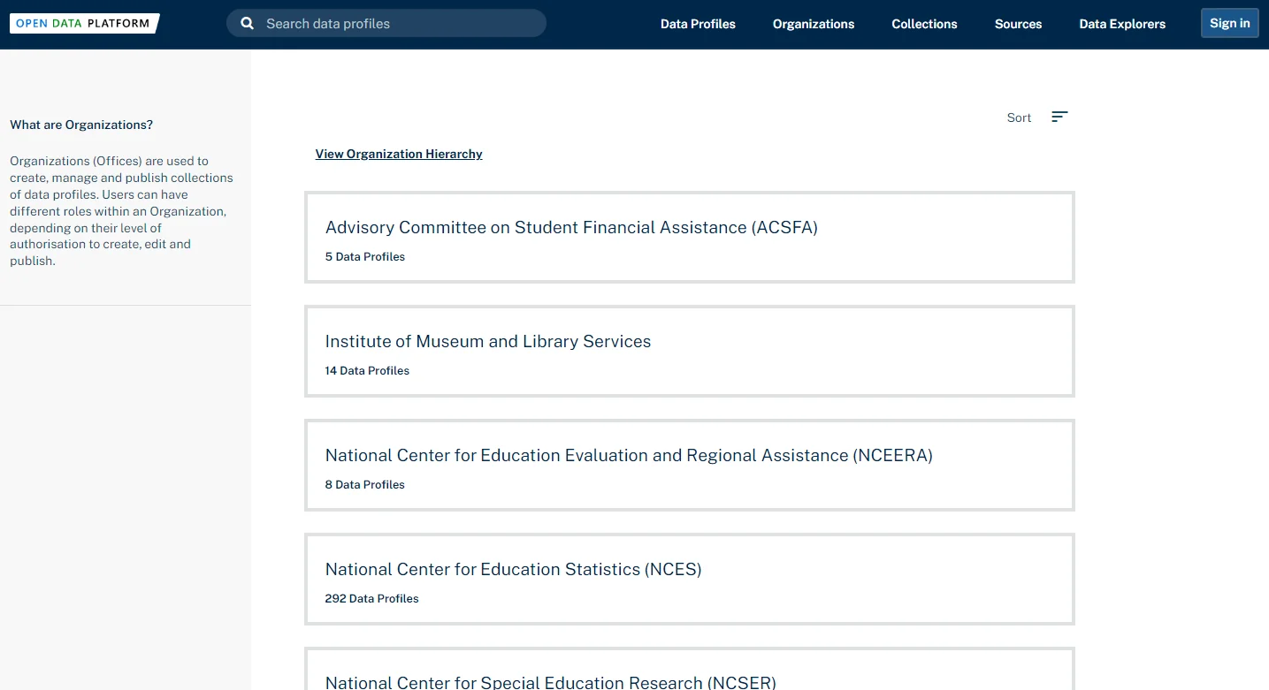The width and height of the screenshot is (1269, 690).
Task: Follow View Organization Hierarchy link
Action: (x=399, y=154)
